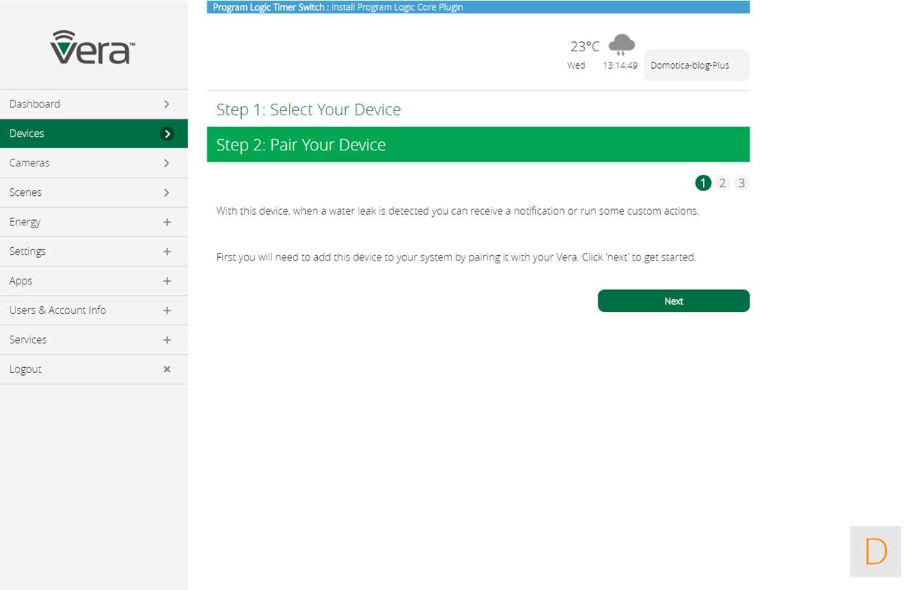Click the orange D badge icon
The width and height of the screenshot is (914, 590).
[875, 551]
